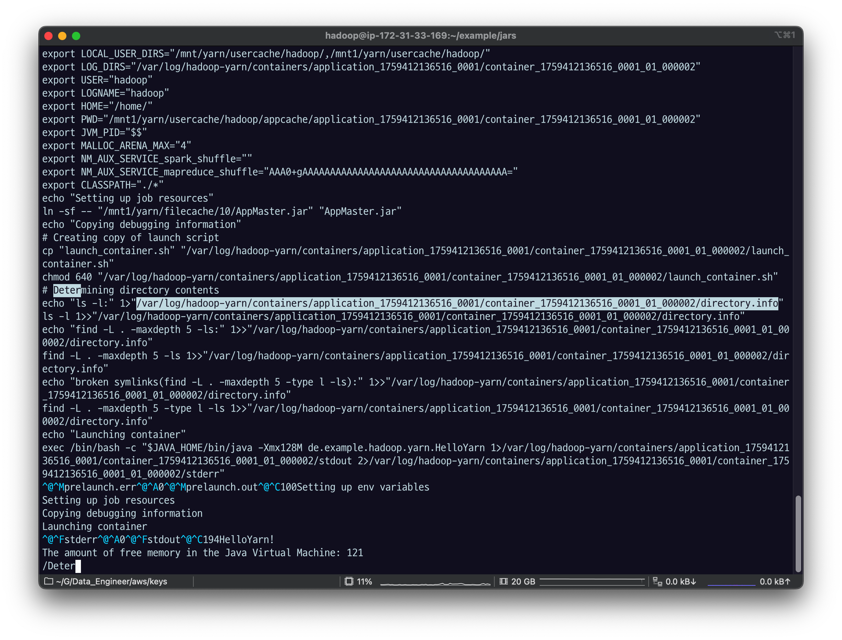Viewport: 842px width, 640px height.
Task: Click the memory usage icon
Action: [503, 581]
